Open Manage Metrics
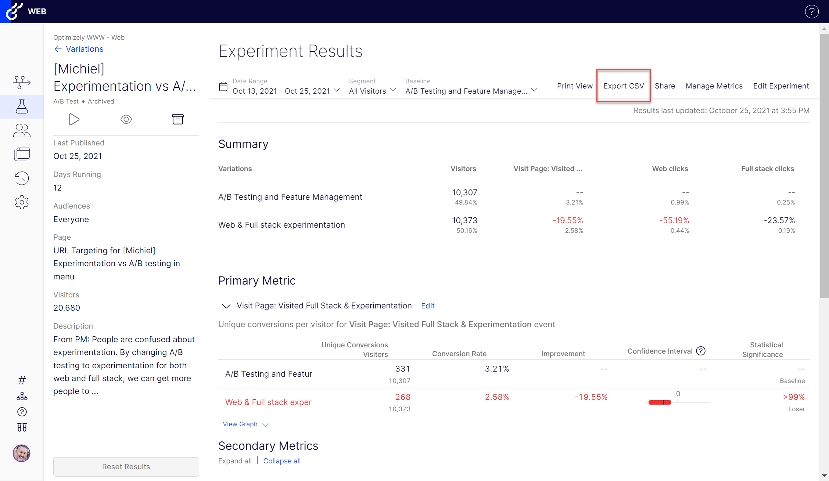829x481 pixels. [714, 86]
